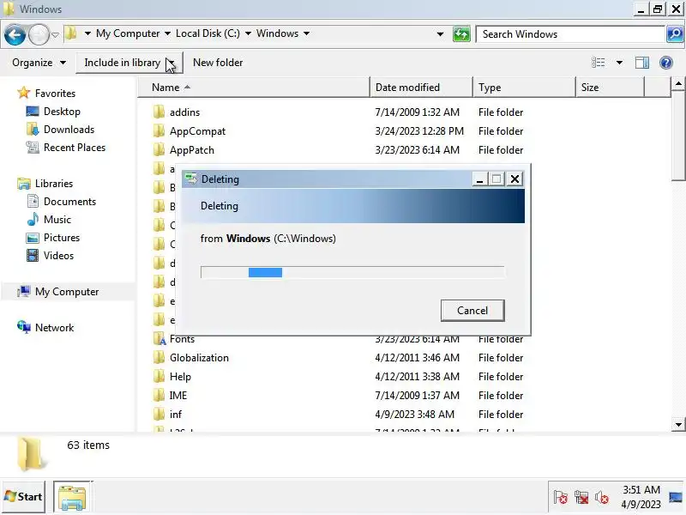Viewport: 686px width, 515px height.
Task: Click the magnifier search icon
Action: tap(675, 34)
